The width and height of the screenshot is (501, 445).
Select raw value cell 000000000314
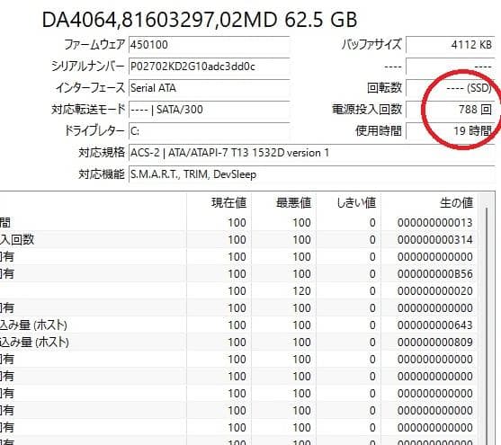tap(434, 240)
